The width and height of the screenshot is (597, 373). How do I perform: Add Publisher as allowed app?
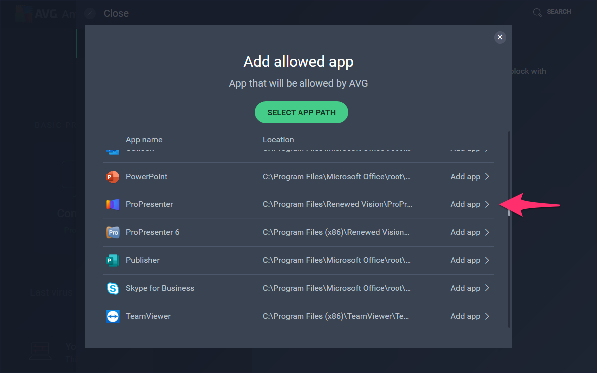(470, 260)
